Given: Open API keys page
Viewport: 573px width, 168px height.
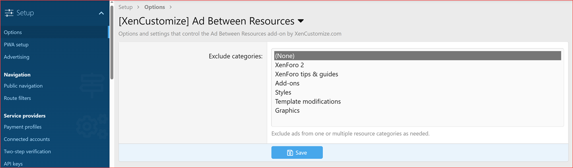Looking at the screenshot, I should tap(54, 164).
